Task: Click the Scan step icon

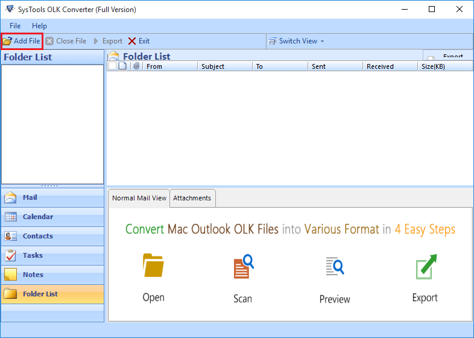Action: pyautogui.click(x=244, y=266)
